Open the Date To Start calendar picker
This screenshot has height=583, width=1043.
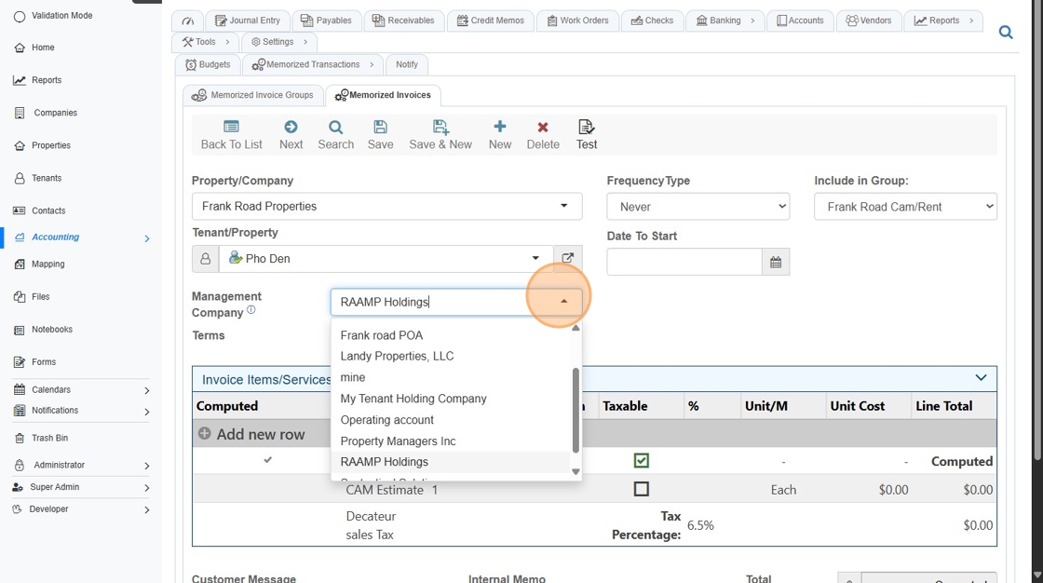pyautogui.click(x=776, y=263)
